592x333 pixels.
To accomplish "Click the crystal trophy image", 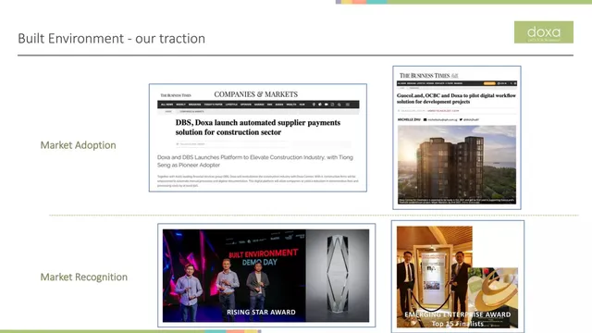I will (338, 276).
